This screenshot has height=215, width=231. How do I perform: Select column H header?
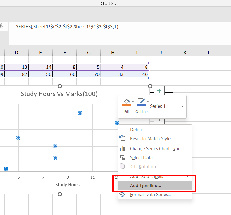point(113,53)
